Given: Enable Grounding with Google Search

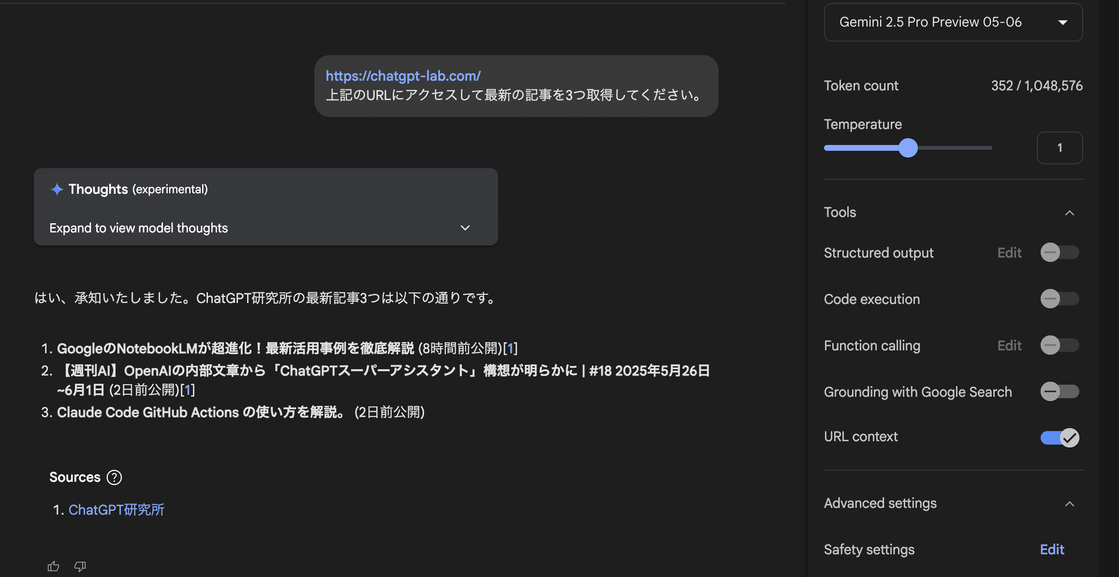Looking at the screenshot, I should [1059, 392].
